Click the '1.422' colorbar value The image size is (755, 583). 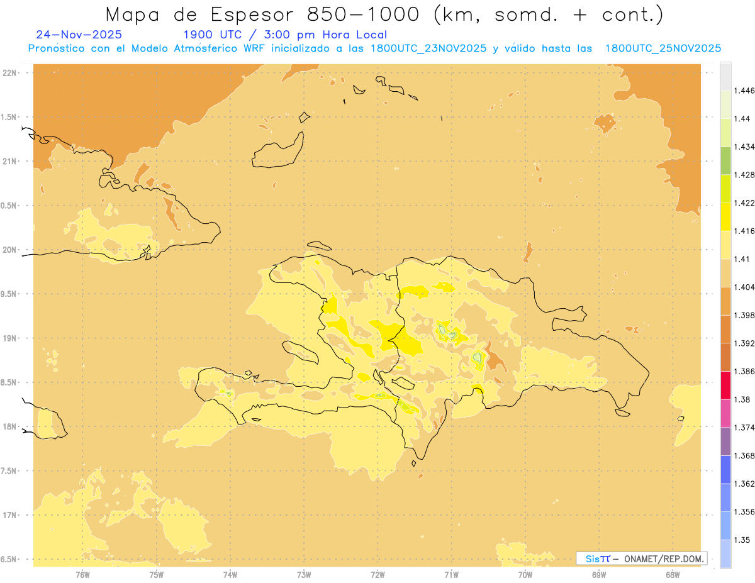746,203
